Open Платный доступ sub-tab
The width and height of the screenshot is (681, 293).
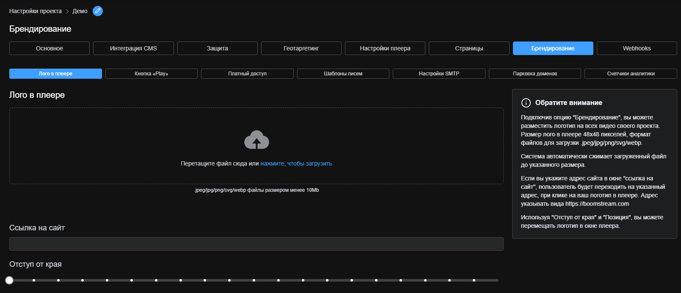[247, 74]
